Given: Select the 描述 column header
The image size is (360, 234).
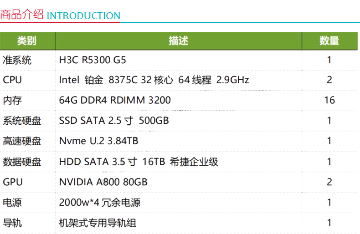Looking at the screenshot, I should point(178,41).
